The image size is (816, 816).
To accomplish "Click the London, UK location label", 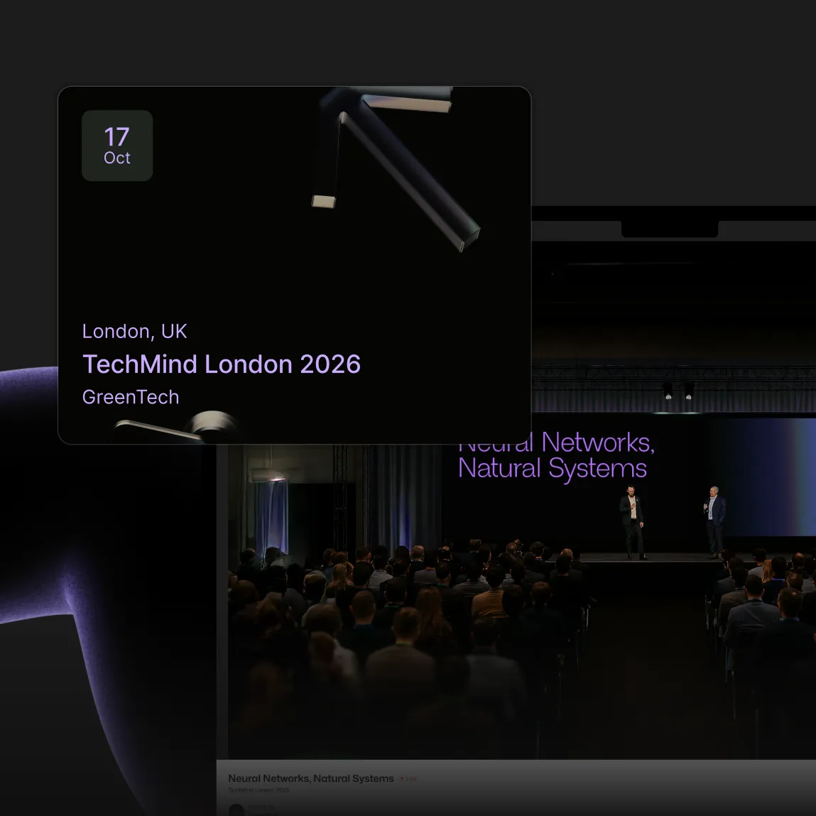I will click(x=134, y=331).
